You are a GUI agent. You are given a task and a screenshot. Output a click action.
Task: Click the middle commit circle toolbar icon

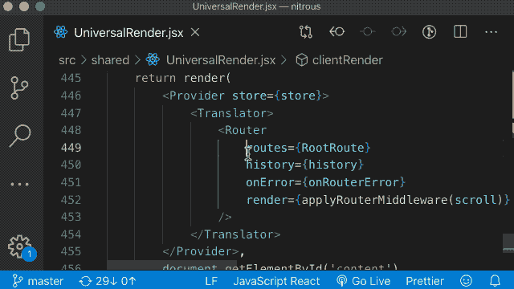coord(368,32)
